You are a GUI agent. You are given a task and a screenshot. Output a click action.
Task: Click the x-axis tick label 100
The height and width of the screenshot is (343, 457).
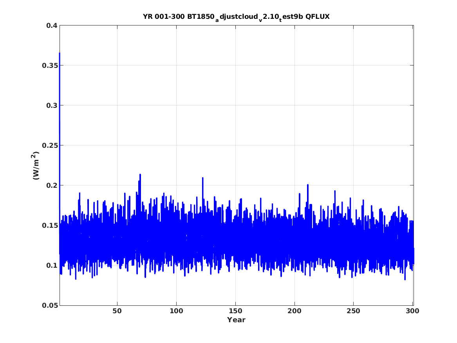pyautogui.click(x=176, y=311)
